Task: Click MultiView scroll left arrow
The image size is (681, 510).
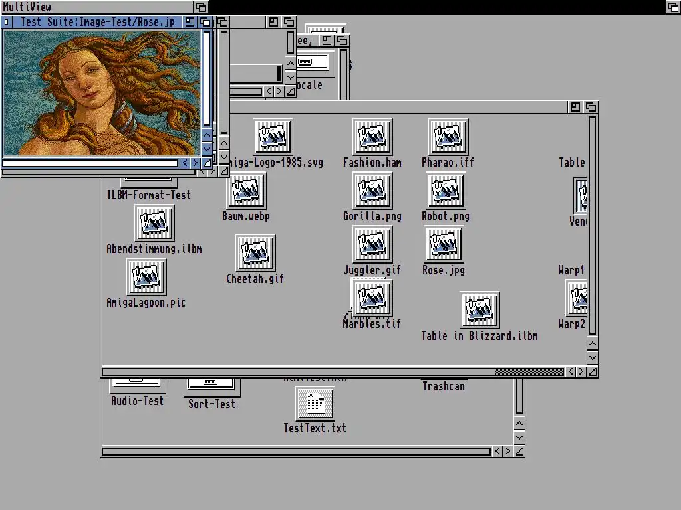Action: (x=185, y=163)
